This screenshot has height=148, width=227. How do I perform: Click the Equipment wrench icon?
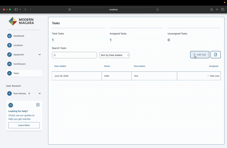[9, 55]
